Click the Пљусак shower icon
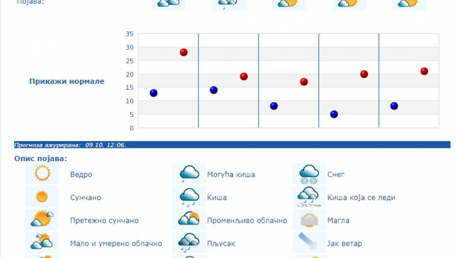 pos(189,242)
